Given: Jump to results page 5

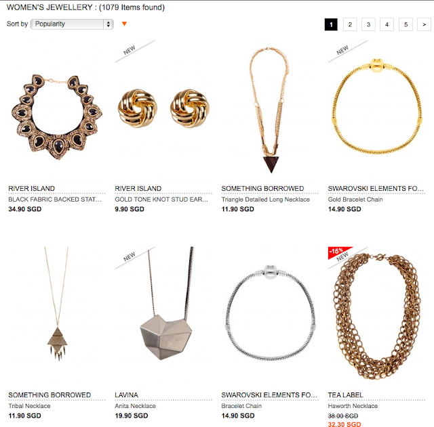Looking at the screenshot, I should [406, 25].
